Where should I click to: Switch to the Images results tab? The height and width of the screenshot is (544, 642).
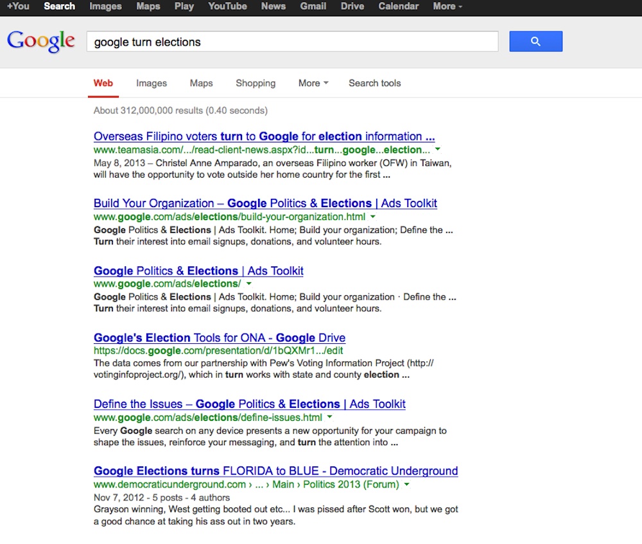[x=152, y=83]
